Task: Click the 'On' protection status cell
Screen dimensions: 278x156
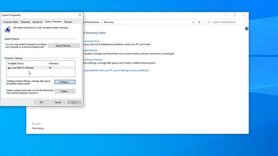Action: coord(50,68)
